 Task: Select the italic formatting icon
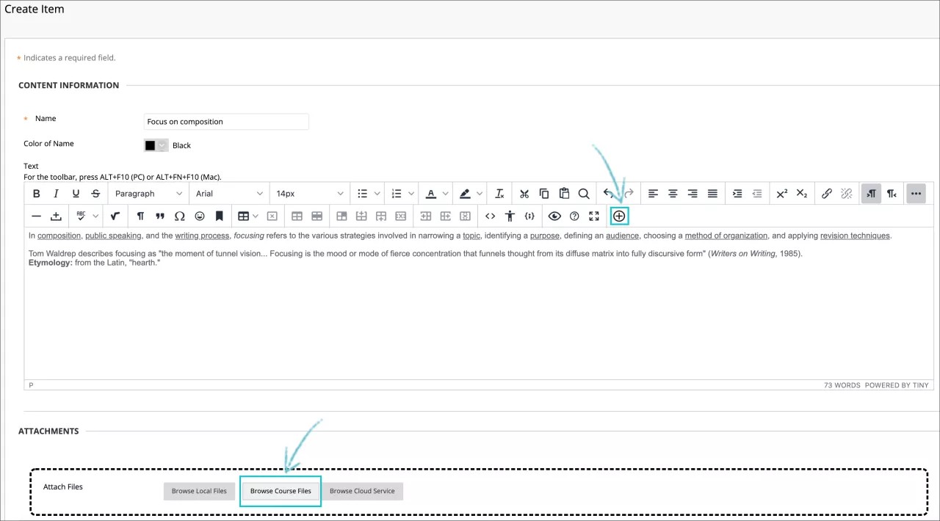click(56, 193)
